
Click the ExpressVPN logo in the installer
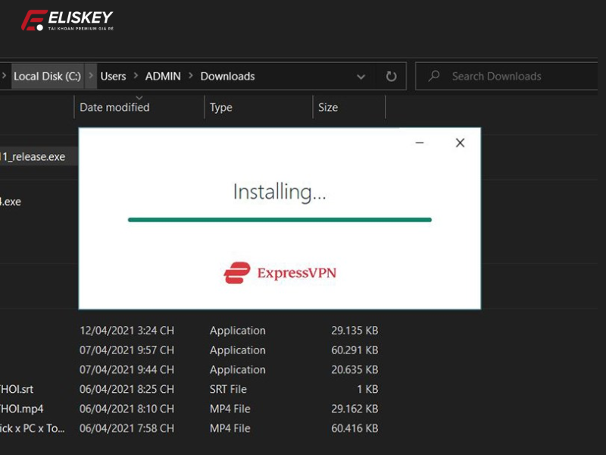click(x=280, y=273)
